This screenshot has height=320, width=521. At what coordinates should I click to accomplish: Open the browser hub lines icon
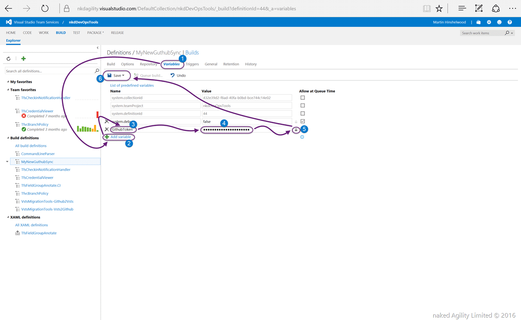[x=462, y=8]
